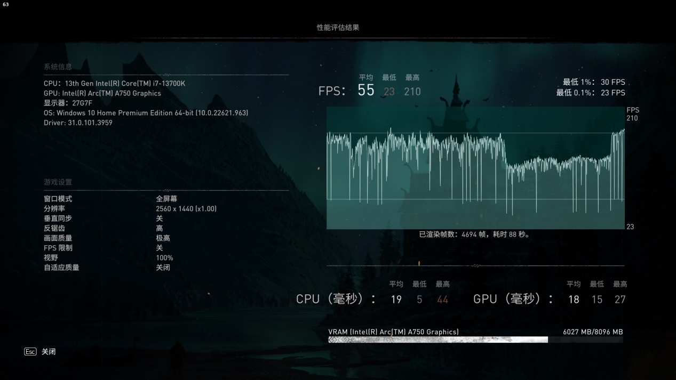The image size is (676, 380).
Task: Click the 关闭 value for 自适应质量
Action: 163,268
